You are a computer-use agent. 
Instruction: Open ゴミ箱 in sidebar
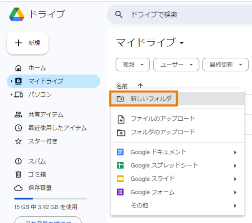pyautogui.click(x=53, y=174)
